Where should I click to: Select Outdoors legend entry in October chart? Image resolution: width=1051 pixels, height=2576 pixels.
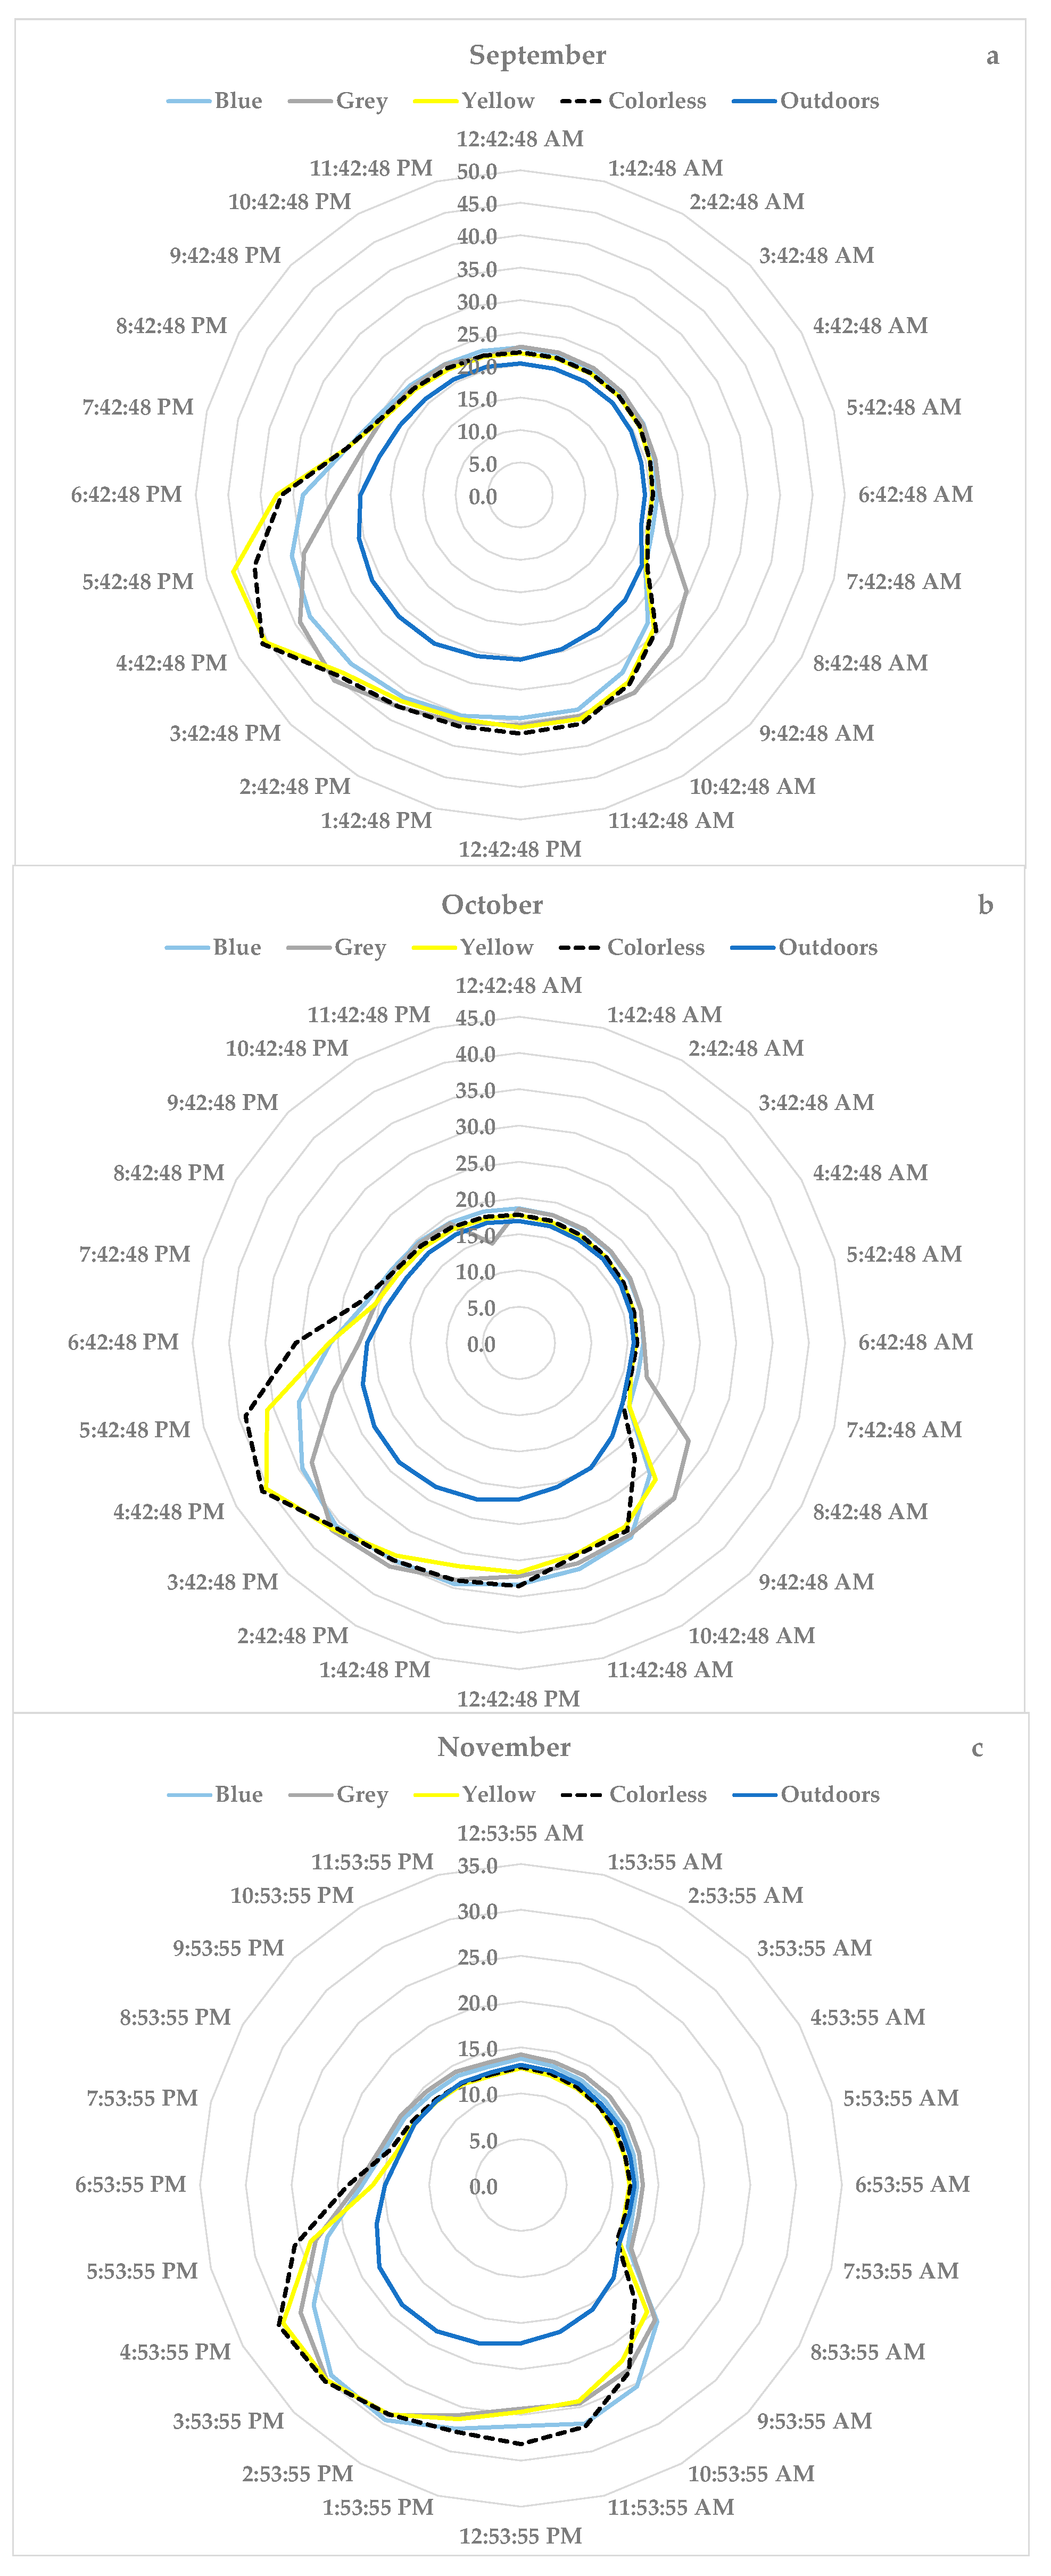point(827,947)
